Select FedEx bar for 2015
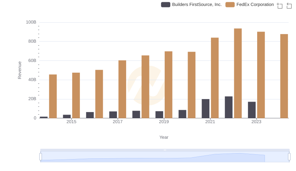Viewport: 296px width, 171px height. pos(76,95)
